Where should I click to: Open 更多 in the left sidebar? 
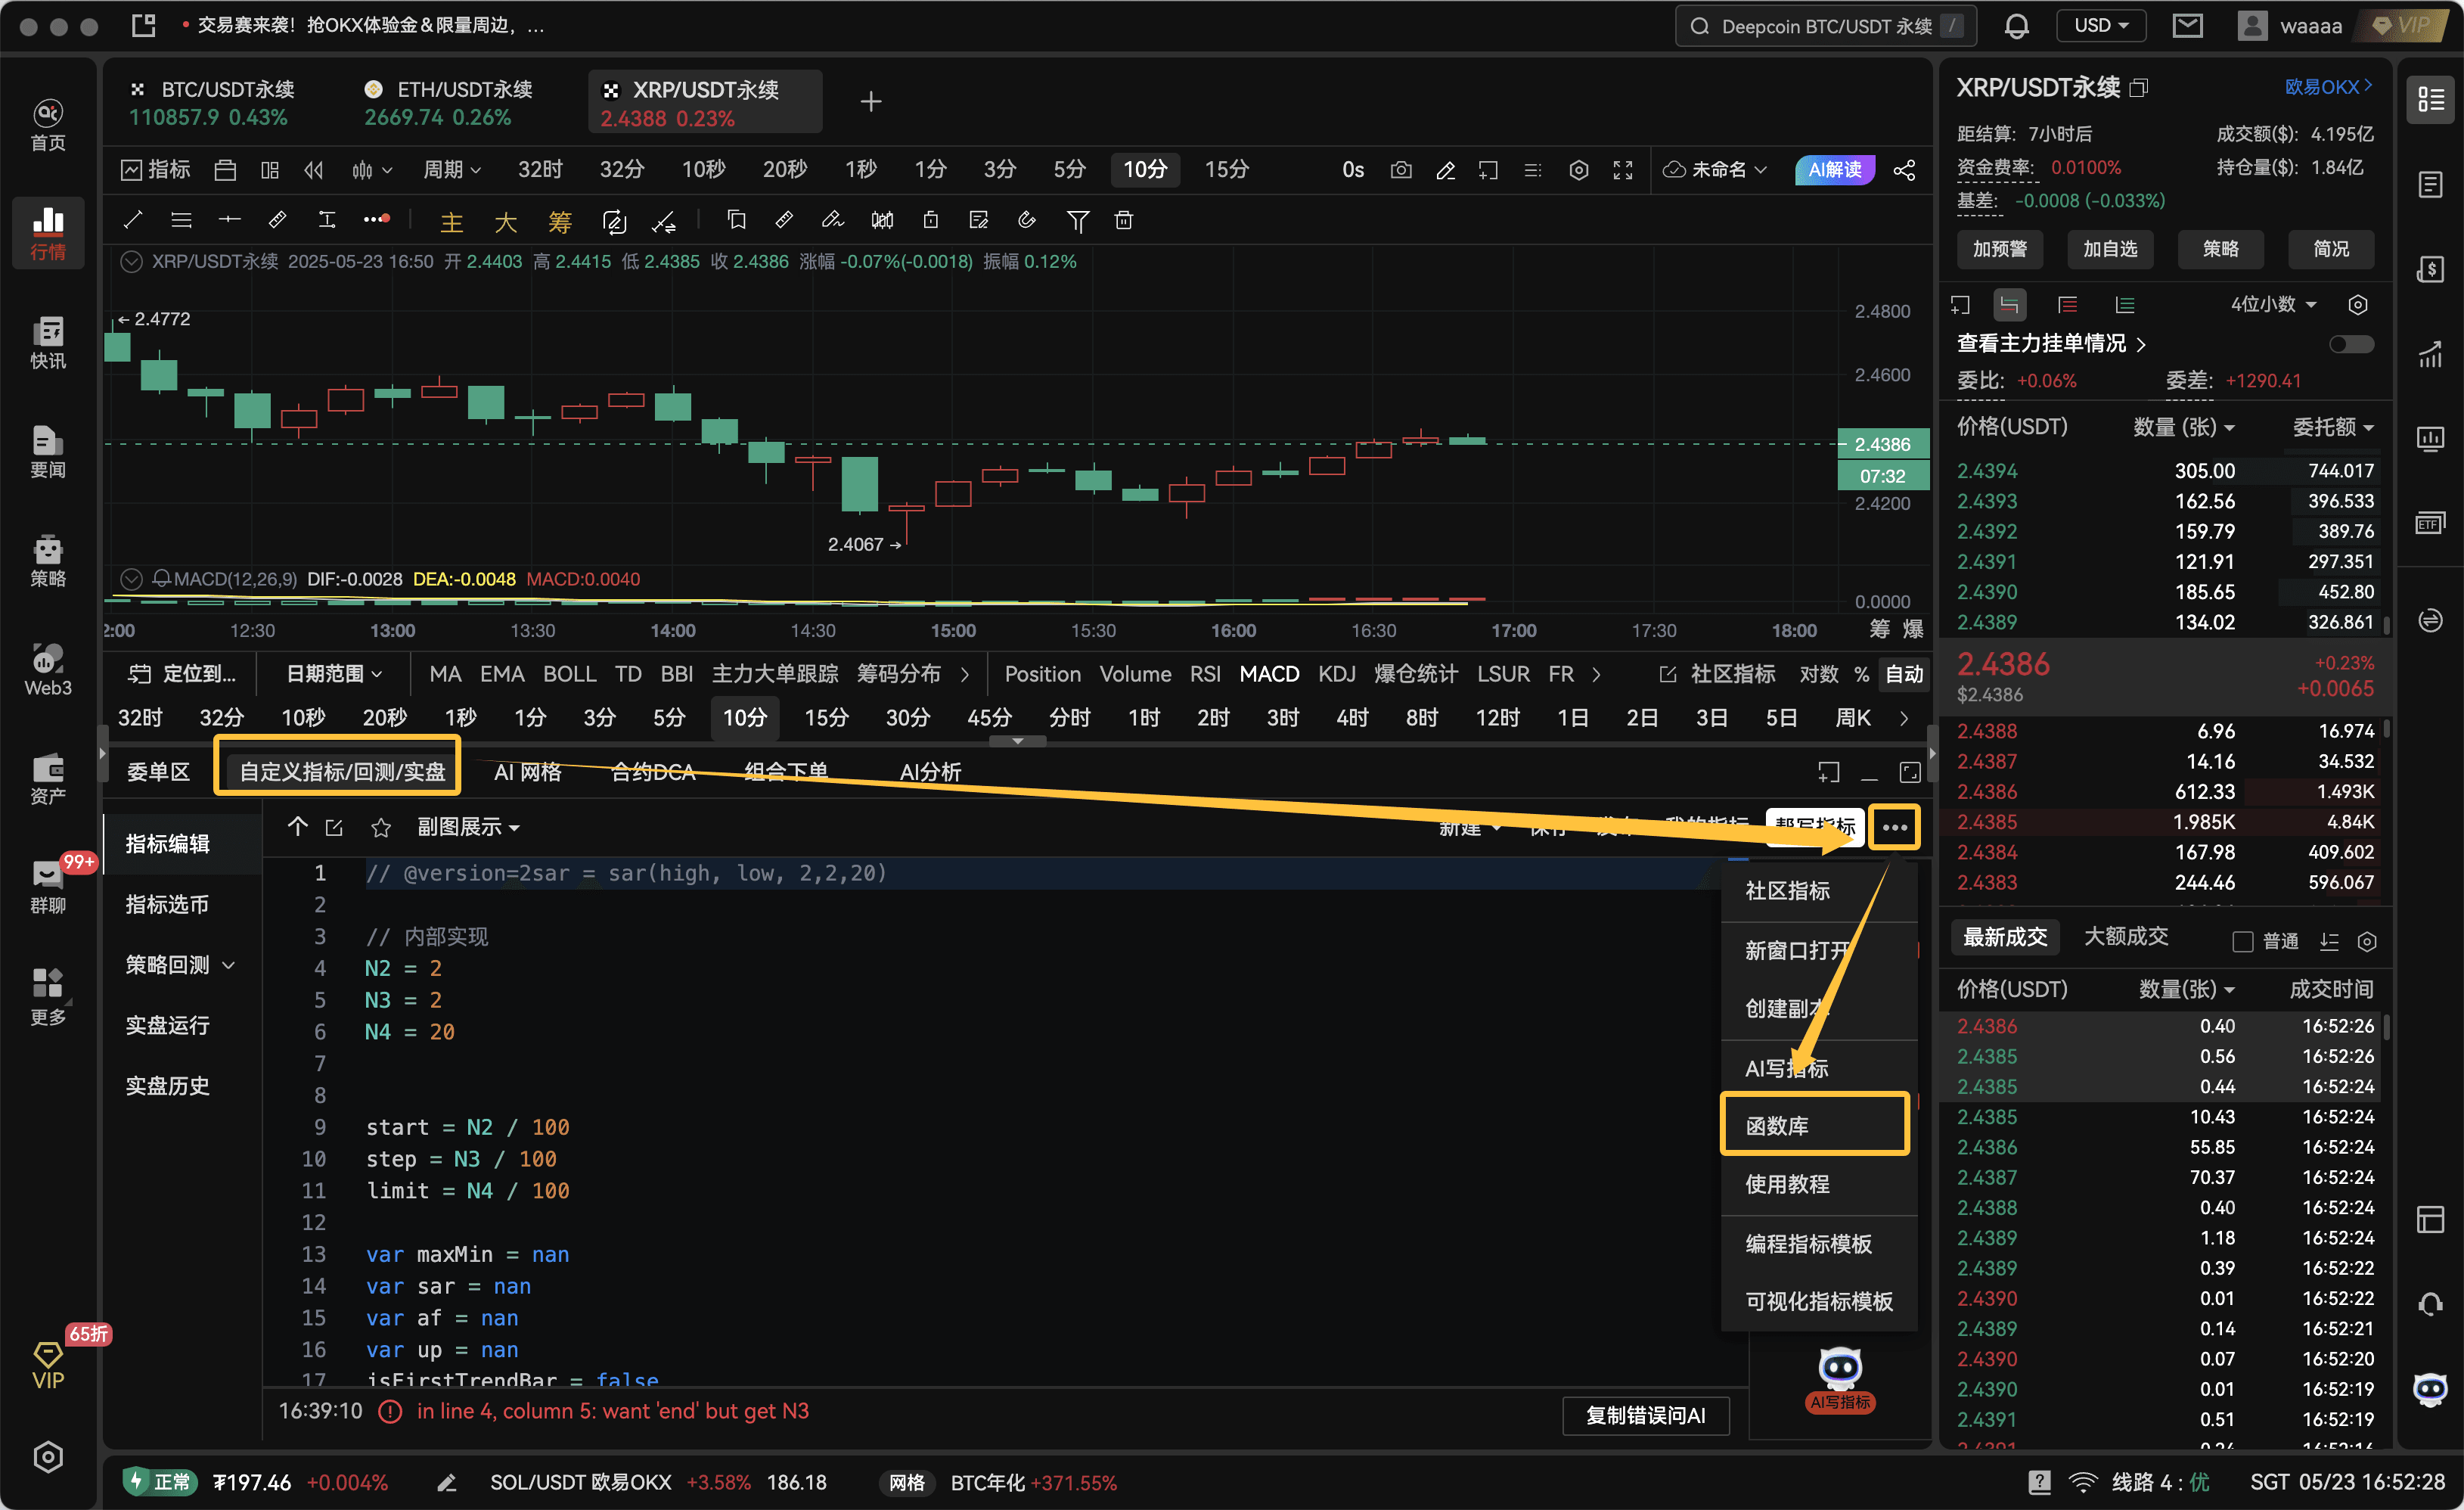[x=48, y=997]
